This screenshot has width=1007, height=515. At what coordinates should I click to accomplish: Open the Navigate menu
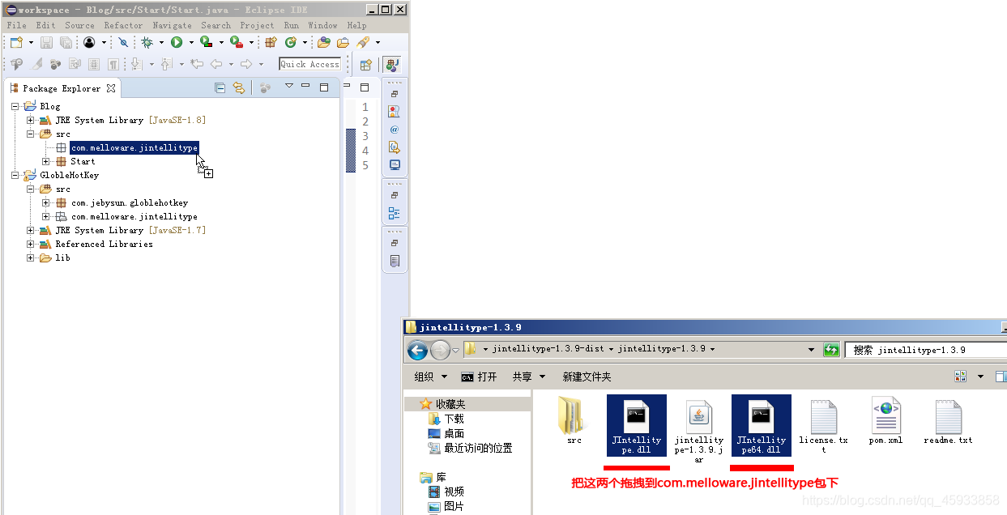pyautogui.click(x=172, y=25)
